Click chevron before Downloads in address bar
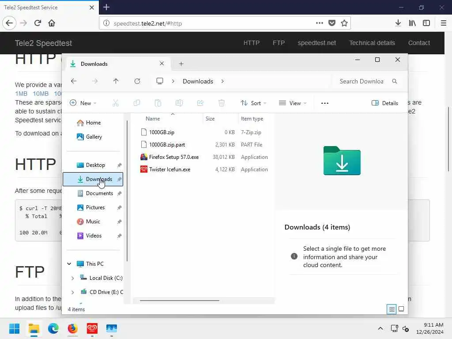This screenshot has height=339, width=452. pyautogui.click(x=173, y=81)
